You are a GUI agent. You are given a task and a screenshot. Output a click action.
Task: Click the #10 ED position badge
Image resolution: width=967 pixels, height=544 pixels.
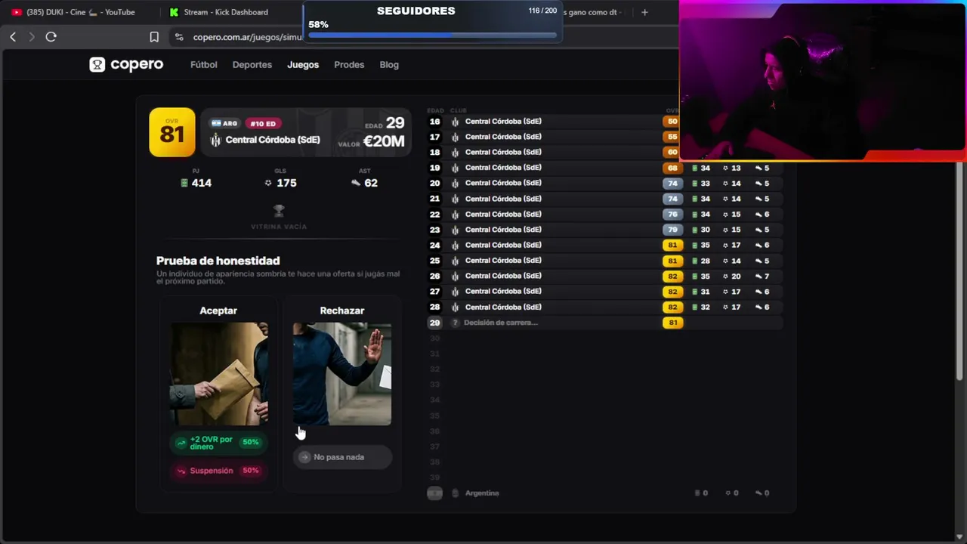pos(263,123)
